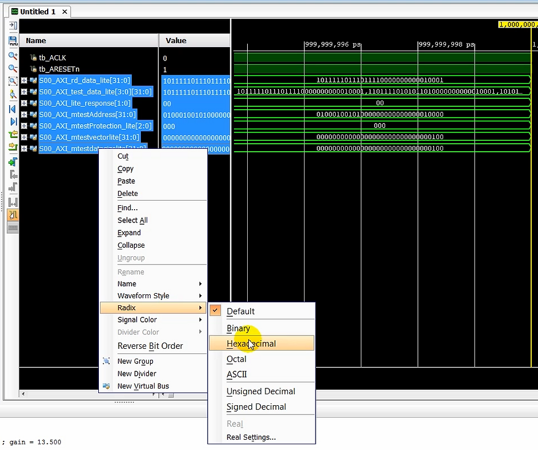538x450 pixels.
Task: Select the Zoom In tool
Action: [x=13, y=56]
